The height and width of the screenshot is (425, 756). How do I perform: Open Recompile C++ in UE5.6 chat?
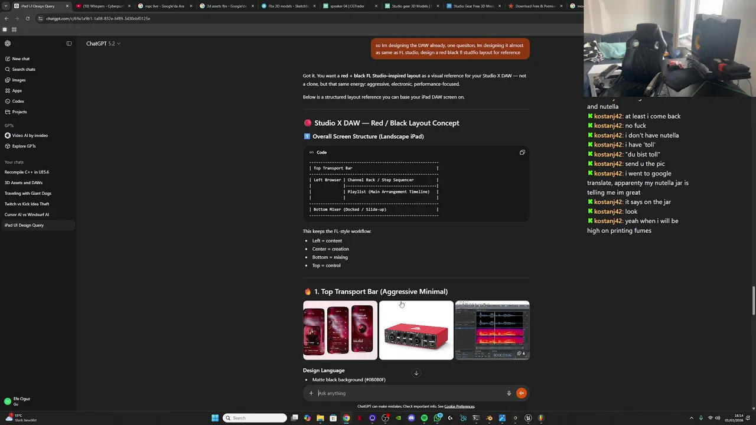click(x=27, y=172)
